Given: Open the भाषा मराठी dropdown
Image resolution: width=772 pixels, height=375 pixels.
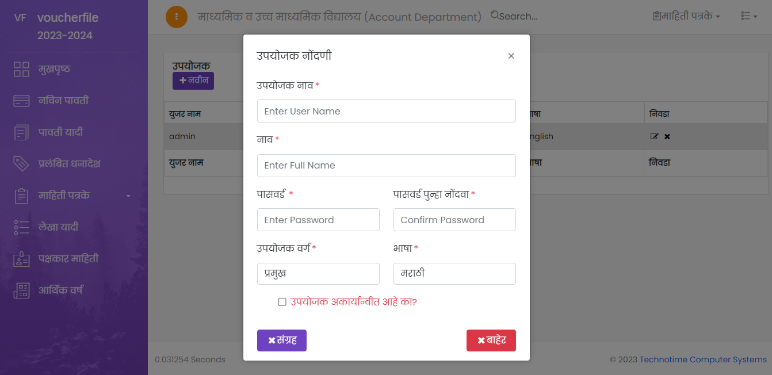Looking at the screenshot, I should click(x=454, y=274).
